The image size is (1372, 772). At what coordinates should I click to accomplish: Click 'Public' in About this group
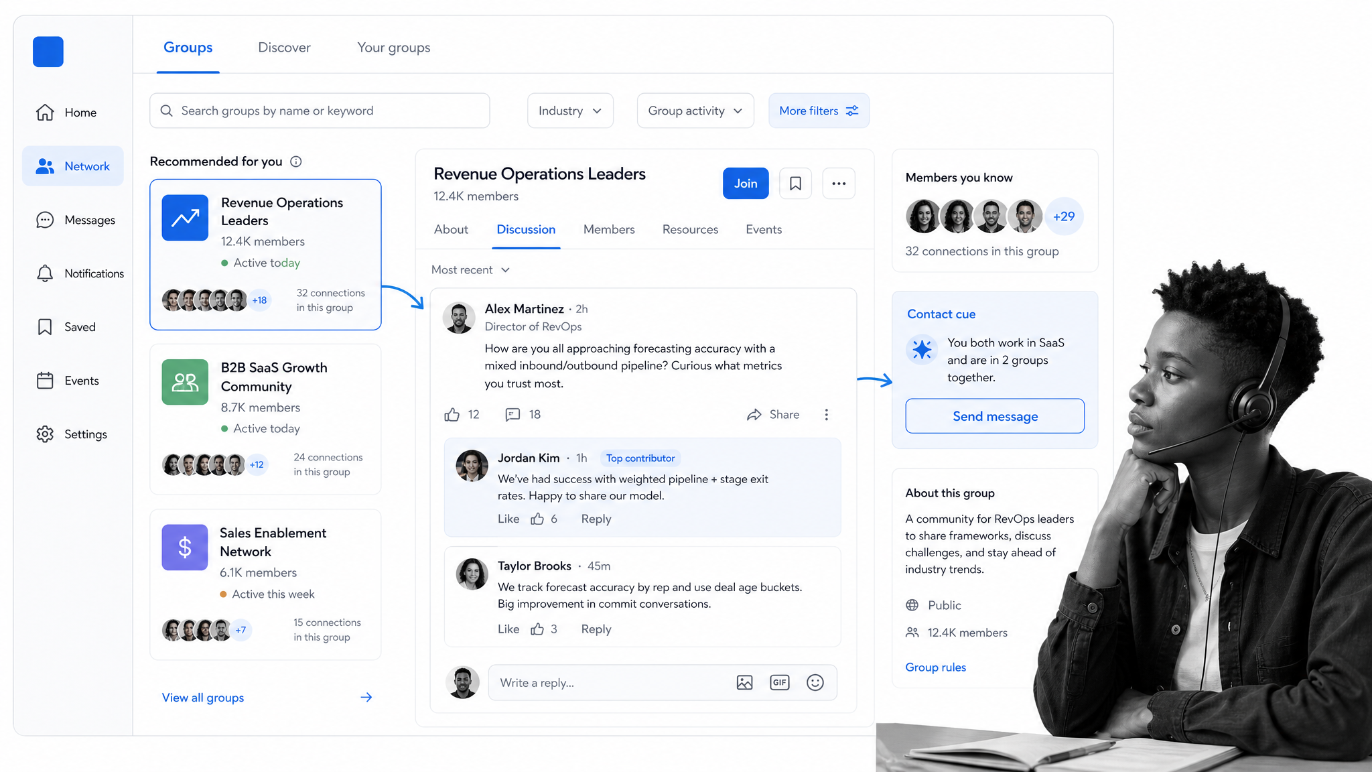tap(945, 605)
